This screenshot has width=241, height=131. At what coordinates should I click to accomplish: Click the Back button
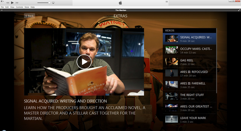click(30, 16)
